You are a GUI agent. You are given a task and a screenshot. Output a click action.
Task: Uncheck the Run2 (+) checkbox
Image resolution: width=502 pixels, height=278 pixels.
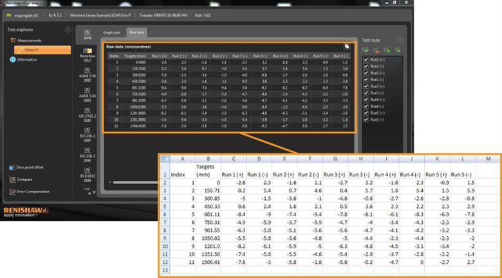click(366, 73)
